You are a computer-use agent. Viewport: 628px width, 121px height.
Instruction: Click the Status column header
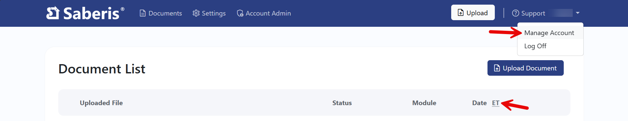(x=342, y=103)
